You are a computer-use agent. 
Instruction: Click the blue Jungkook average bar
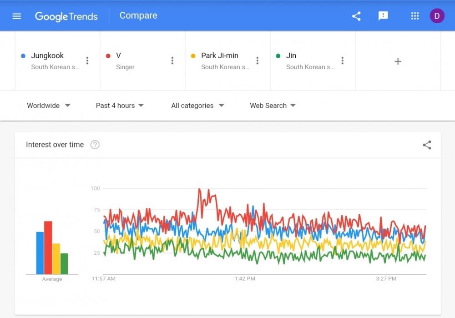point(40,253)
